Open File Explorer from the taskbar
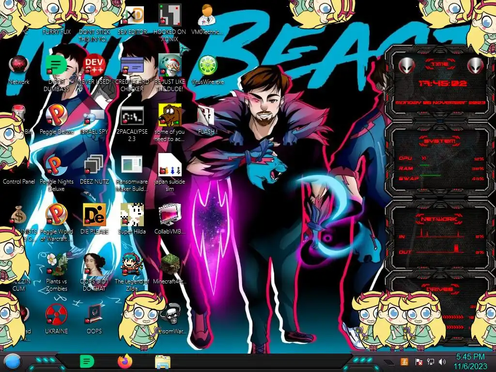The height and width of the screenshot is (372, 496). pos(163,362)
